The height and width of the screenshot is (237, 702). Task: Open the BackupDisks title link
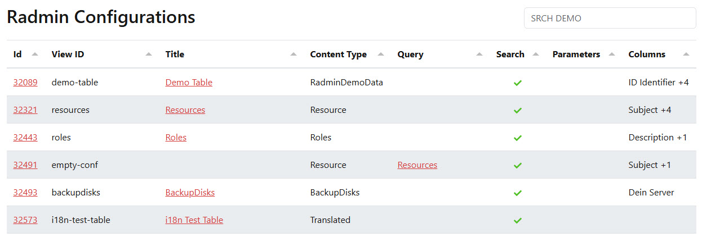[190, 193]
